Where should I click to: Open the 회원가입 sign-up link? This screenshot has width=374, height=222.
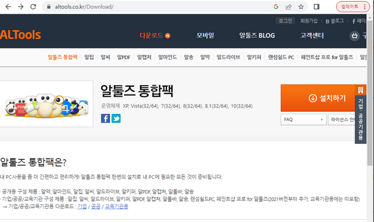click(309, 21)
